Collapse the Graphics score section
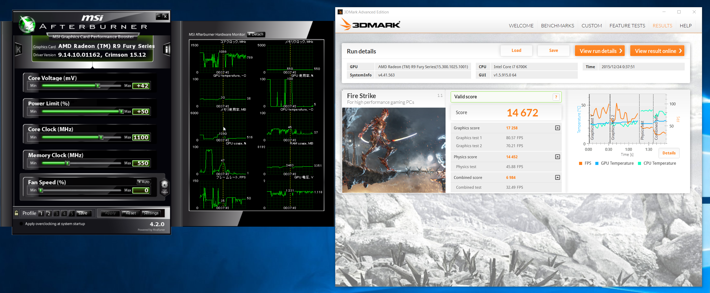The height and width of the screenshot is (293, 710). coord(557,128)
